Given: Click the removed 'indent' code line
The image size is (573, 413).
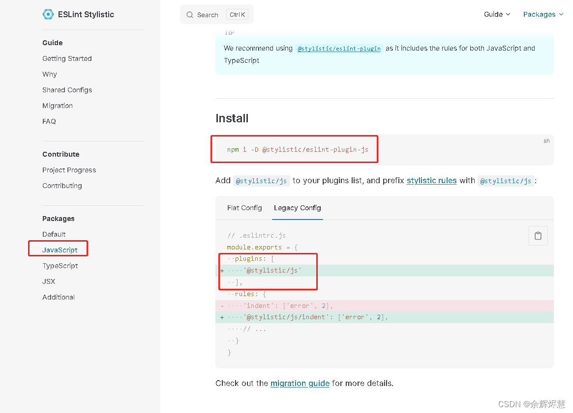Looking at the screenshot, I should tap(385, 306).
